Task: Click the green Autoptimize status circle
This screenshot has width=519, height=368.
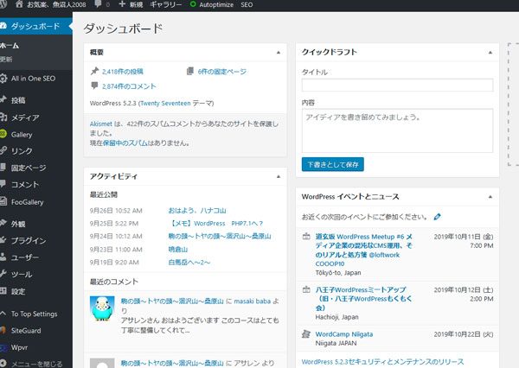Action: (x=193, y=4)
